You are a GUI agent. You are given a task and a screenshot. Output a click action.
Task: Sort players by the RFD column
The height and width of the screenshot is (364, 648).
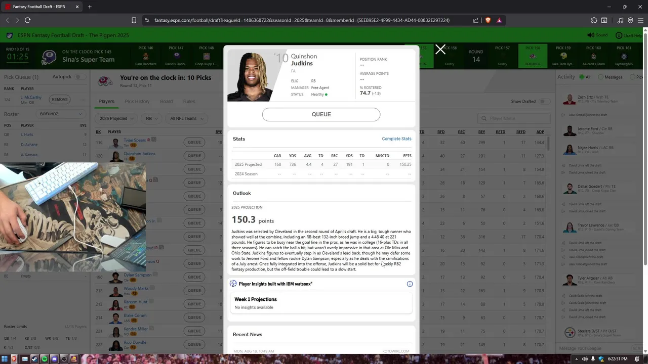pos(441,132)
